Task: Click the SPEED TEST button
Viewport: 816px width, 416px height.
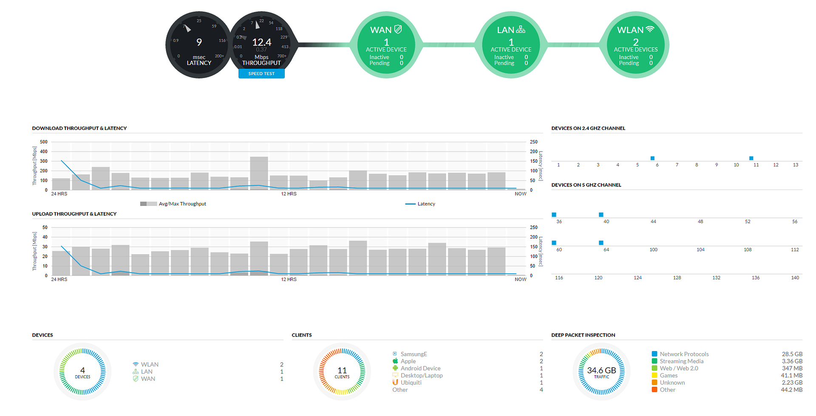Action: (x=261, y=74)
